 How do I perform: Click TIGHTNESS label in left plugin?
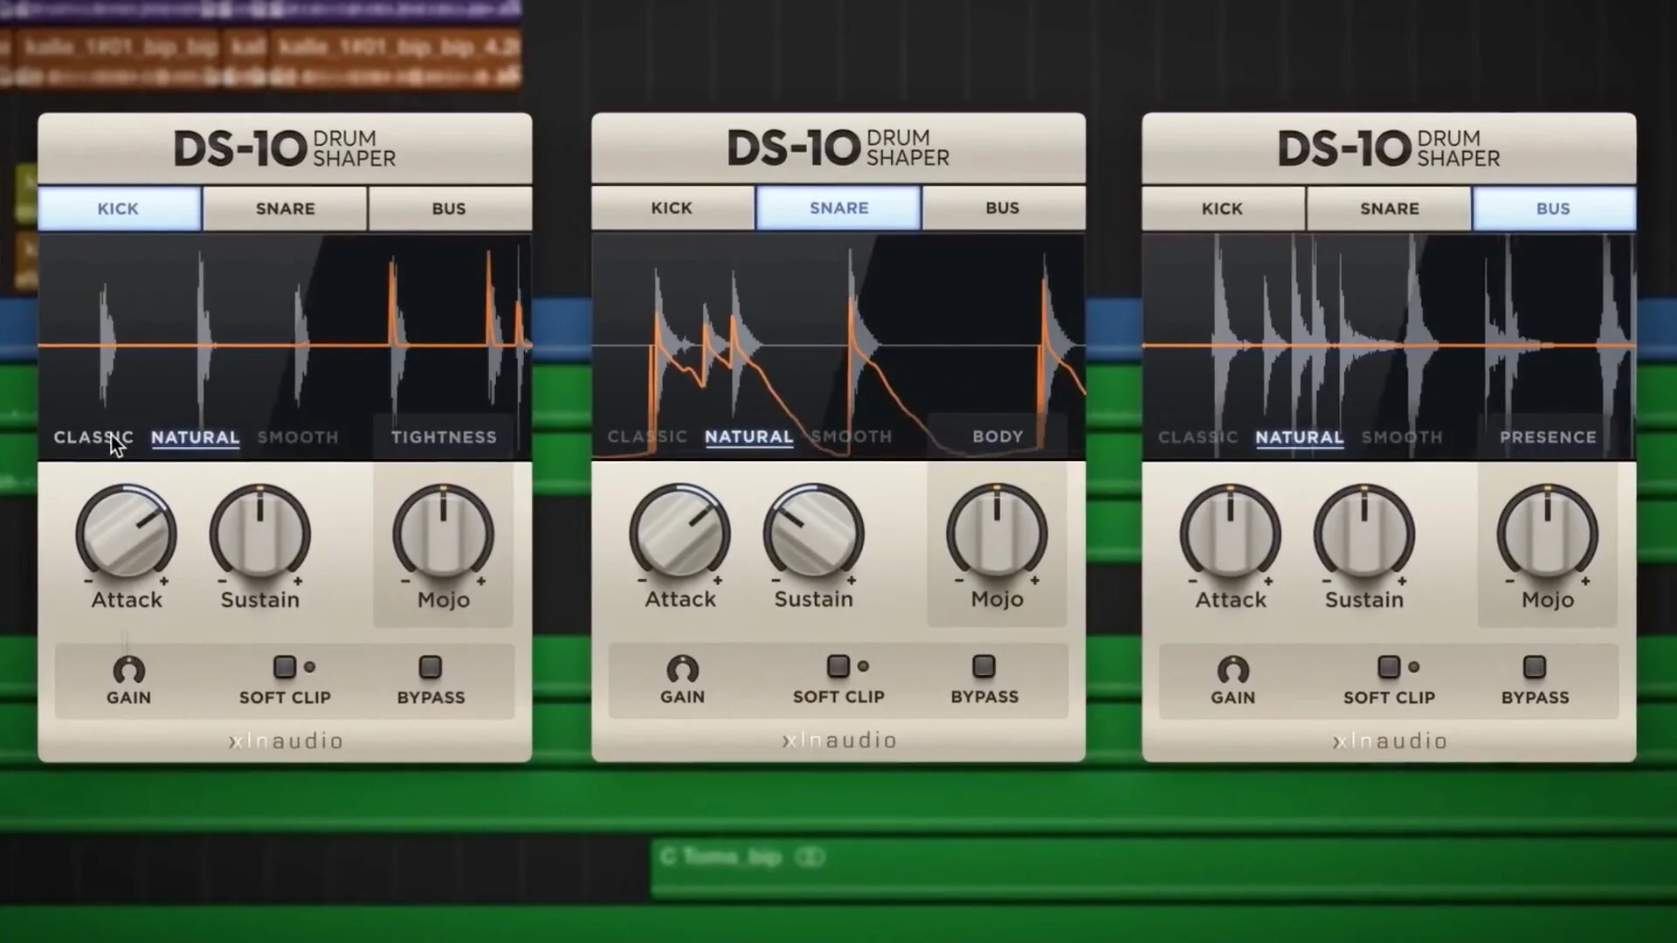pyautogui.click(x=444, y=437)
